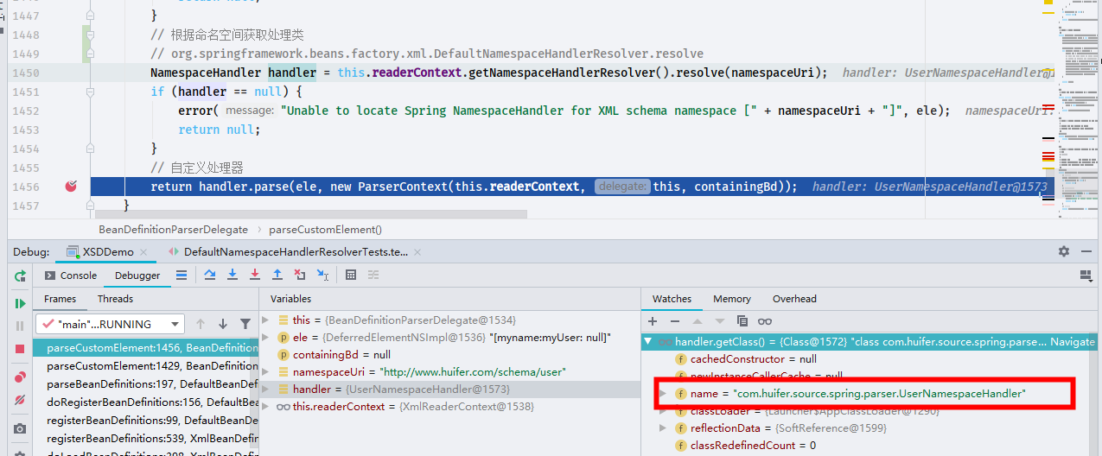The width and height of the screenshot is (1102, 456).
Task: Click the Step Into icon
Action: (233, 275)
